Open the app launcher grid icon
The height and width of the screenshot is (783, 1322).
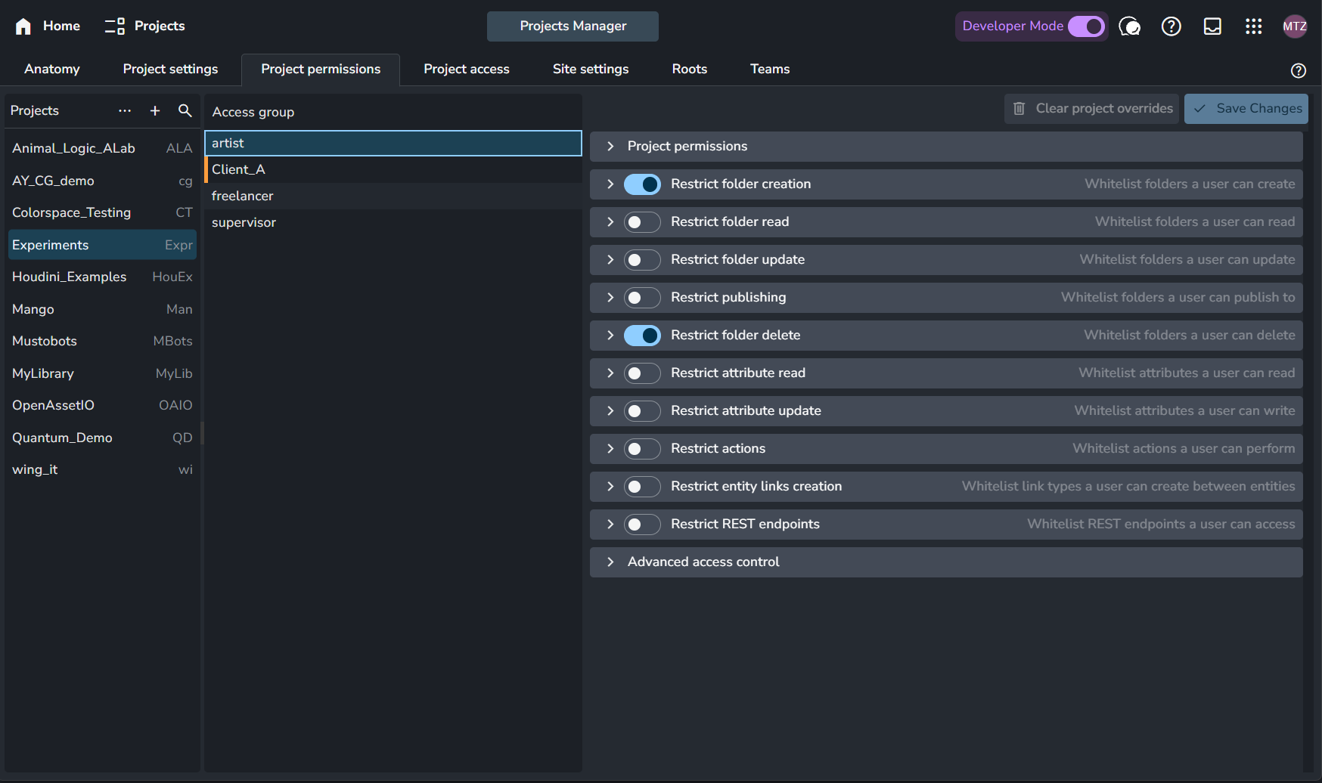1253,26
